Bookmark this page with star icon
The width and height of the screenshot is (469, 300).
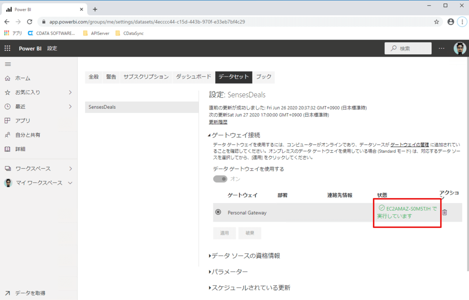point(437,22)
